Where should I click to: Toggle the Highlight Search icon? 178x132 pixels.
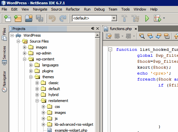[167, 36]
